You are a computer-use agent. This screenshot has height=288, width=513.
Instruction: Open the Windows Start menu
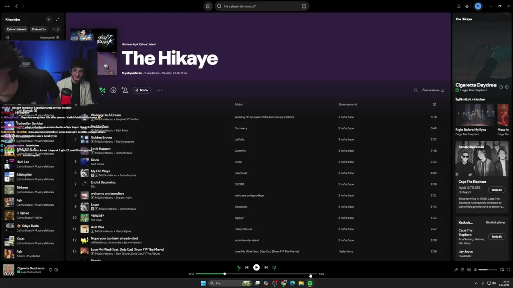click(x=203, y=283)
